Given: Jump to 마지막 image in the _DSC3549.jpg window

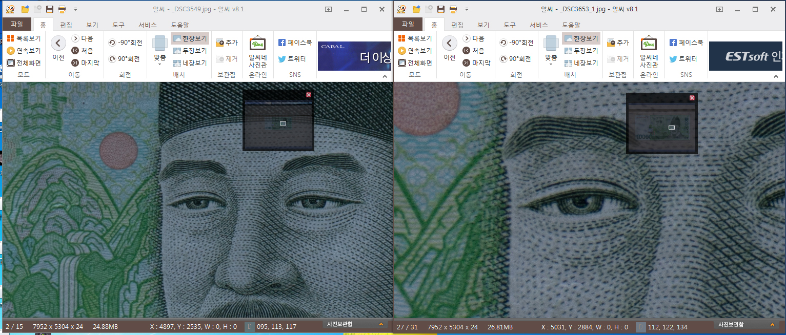Looking at the screenshot, I should [86, 63].
